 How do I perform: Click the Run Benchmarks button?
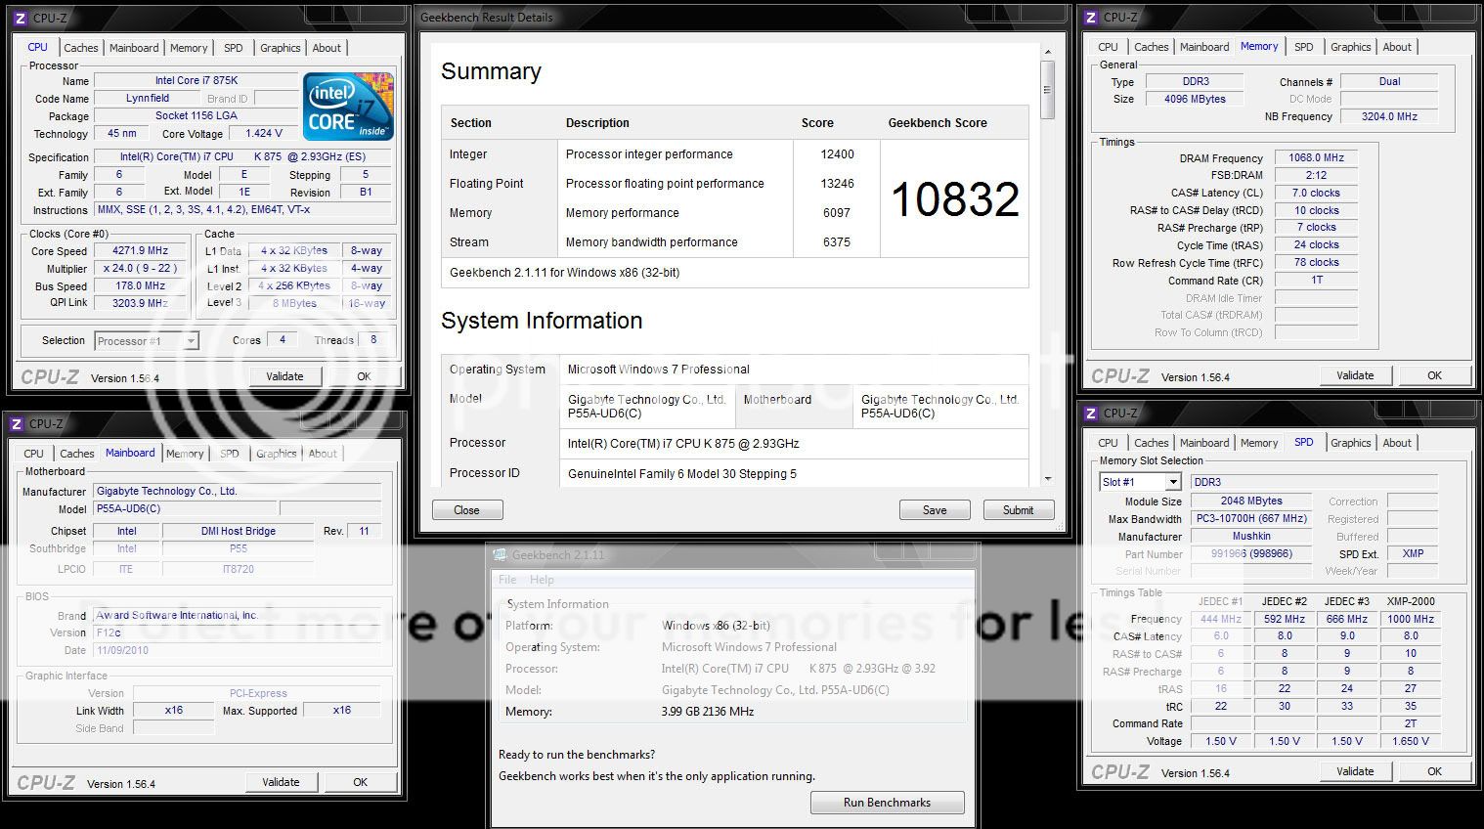[887, 803]
